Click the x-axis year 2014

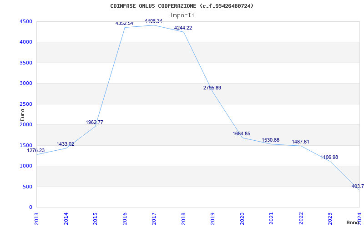(x=66, y=219)
